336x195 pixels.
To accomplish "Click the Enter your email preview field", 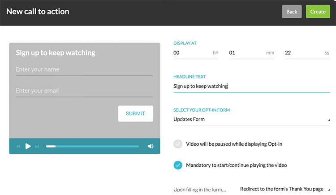I will [x=84, y=91].
